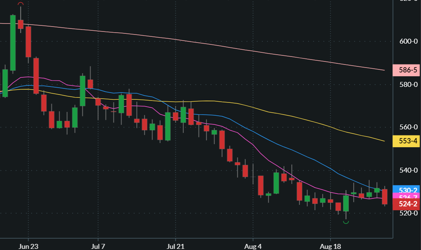Click the 560-0 price axis label
This screenshot has height=250, width=421.
408,127
